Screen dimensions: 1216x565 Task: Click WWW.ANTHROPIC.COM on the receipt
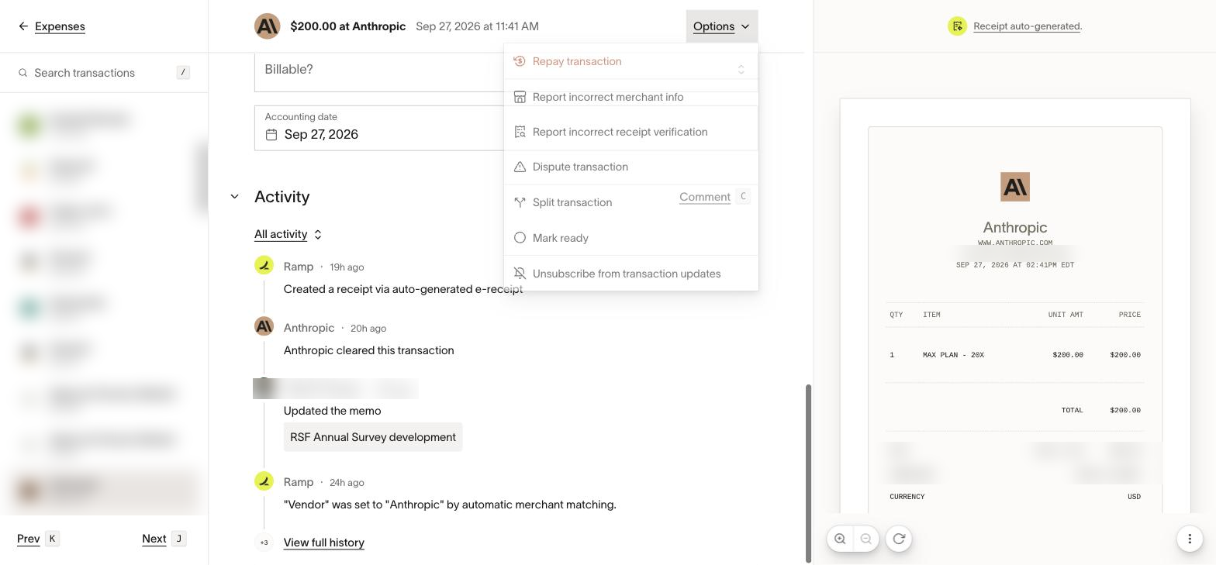[1015, 243]
